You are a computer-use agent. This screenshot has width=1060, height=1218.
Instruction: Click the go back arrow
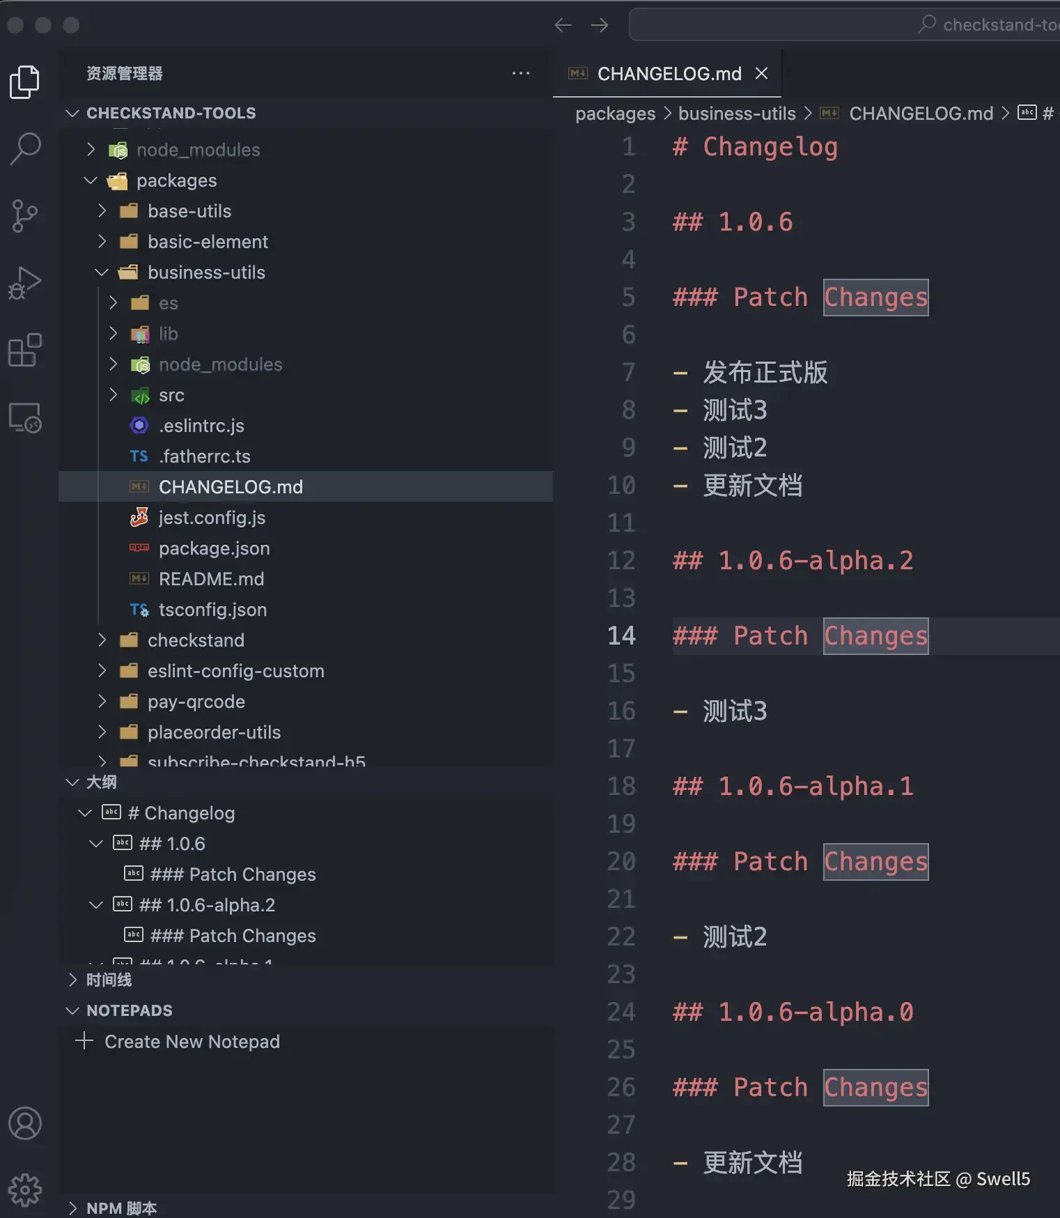[x=563, y=25]
